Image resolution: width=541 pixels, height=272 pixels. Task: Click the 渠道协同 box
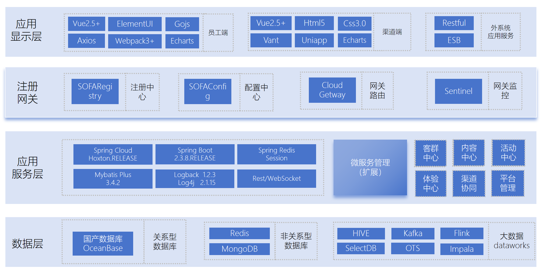point(469,183)
